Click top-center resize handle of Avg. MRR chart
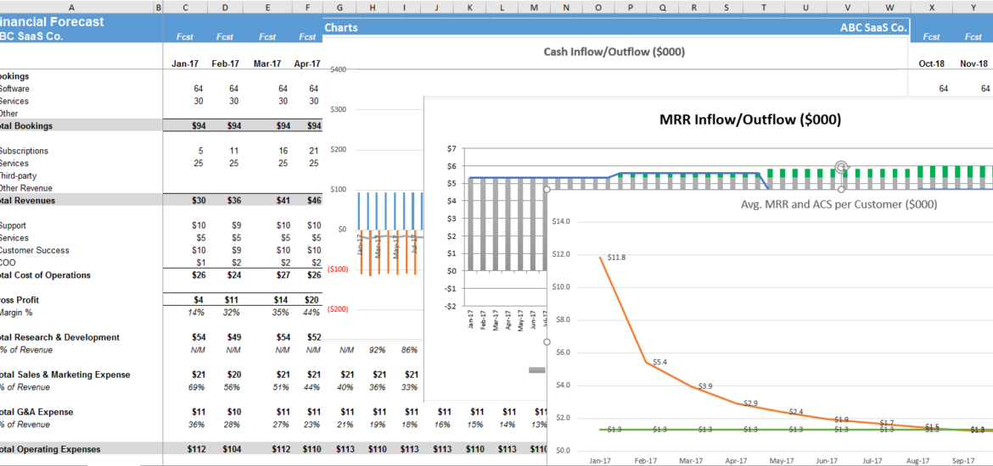 pyautogui.click(x=841, y=189)
